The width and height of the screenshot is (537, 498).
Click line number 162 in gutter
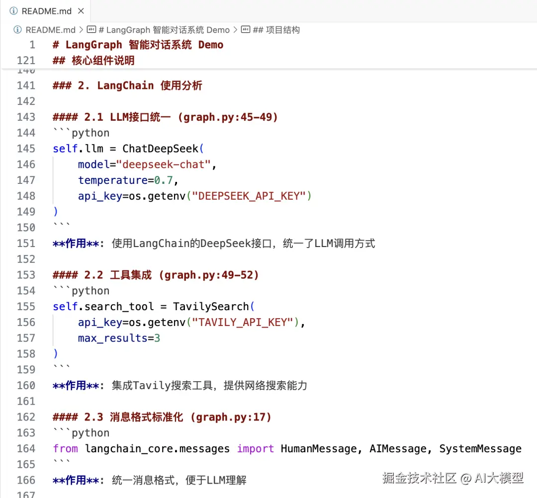pyautogui.click(x=26, y=417)
